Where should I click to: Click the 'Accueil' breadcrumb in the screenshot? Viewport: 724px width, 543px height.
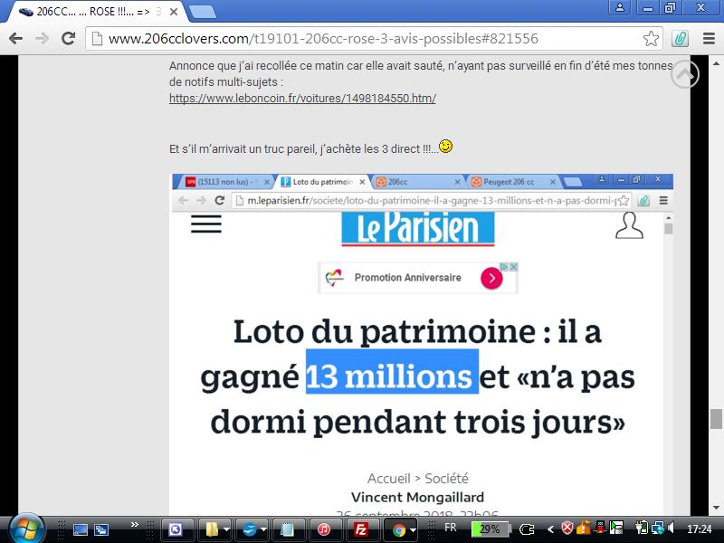click(389, 478)
